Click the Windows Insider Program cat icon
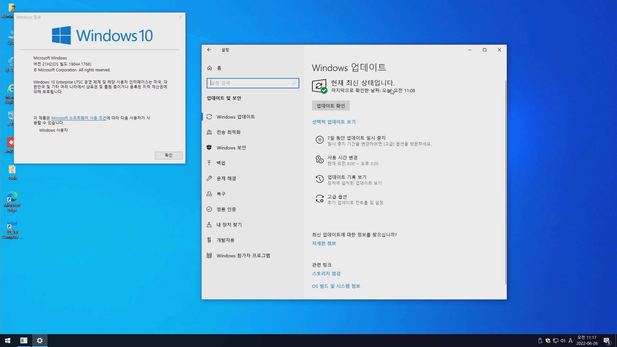 [x=209, y=256]
